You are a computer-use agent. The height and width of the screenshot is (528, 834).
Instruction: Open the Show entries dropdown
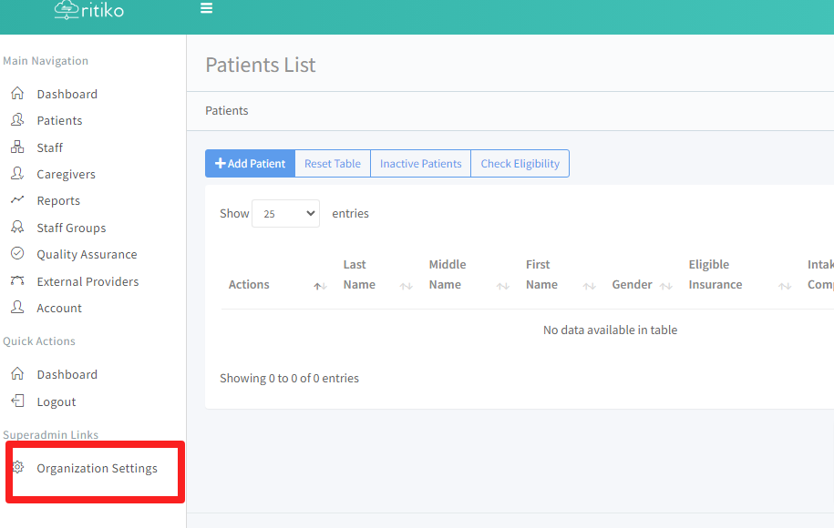tap(285, 214)
